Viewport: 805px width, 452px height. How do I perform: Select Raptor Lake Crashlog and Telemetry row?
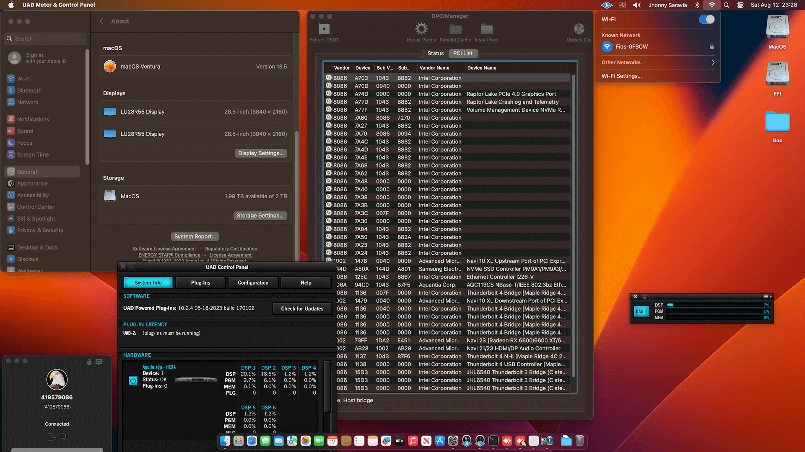pos(448,102)
